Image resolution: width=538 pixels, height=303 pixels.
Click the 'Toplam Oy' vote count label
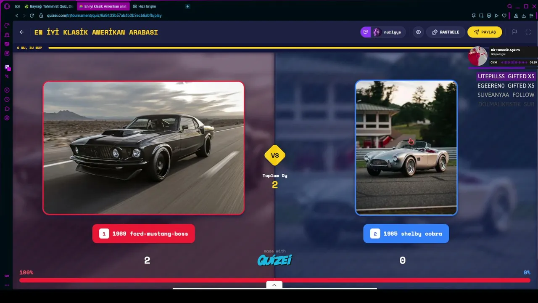click(275, 175)
